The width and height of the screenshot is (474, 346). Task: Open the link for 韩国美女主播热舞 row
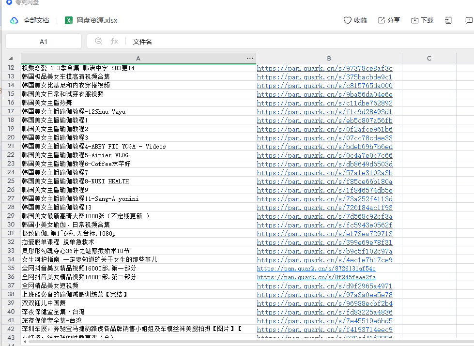[x=324, y=103]
